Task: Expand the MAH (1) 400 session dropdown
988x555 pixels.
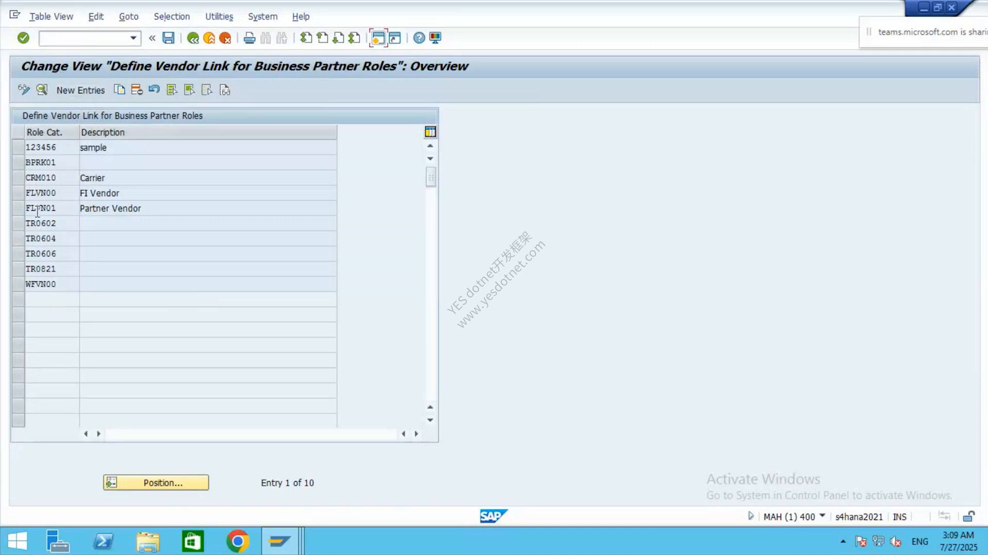Action: click(822, 516)
